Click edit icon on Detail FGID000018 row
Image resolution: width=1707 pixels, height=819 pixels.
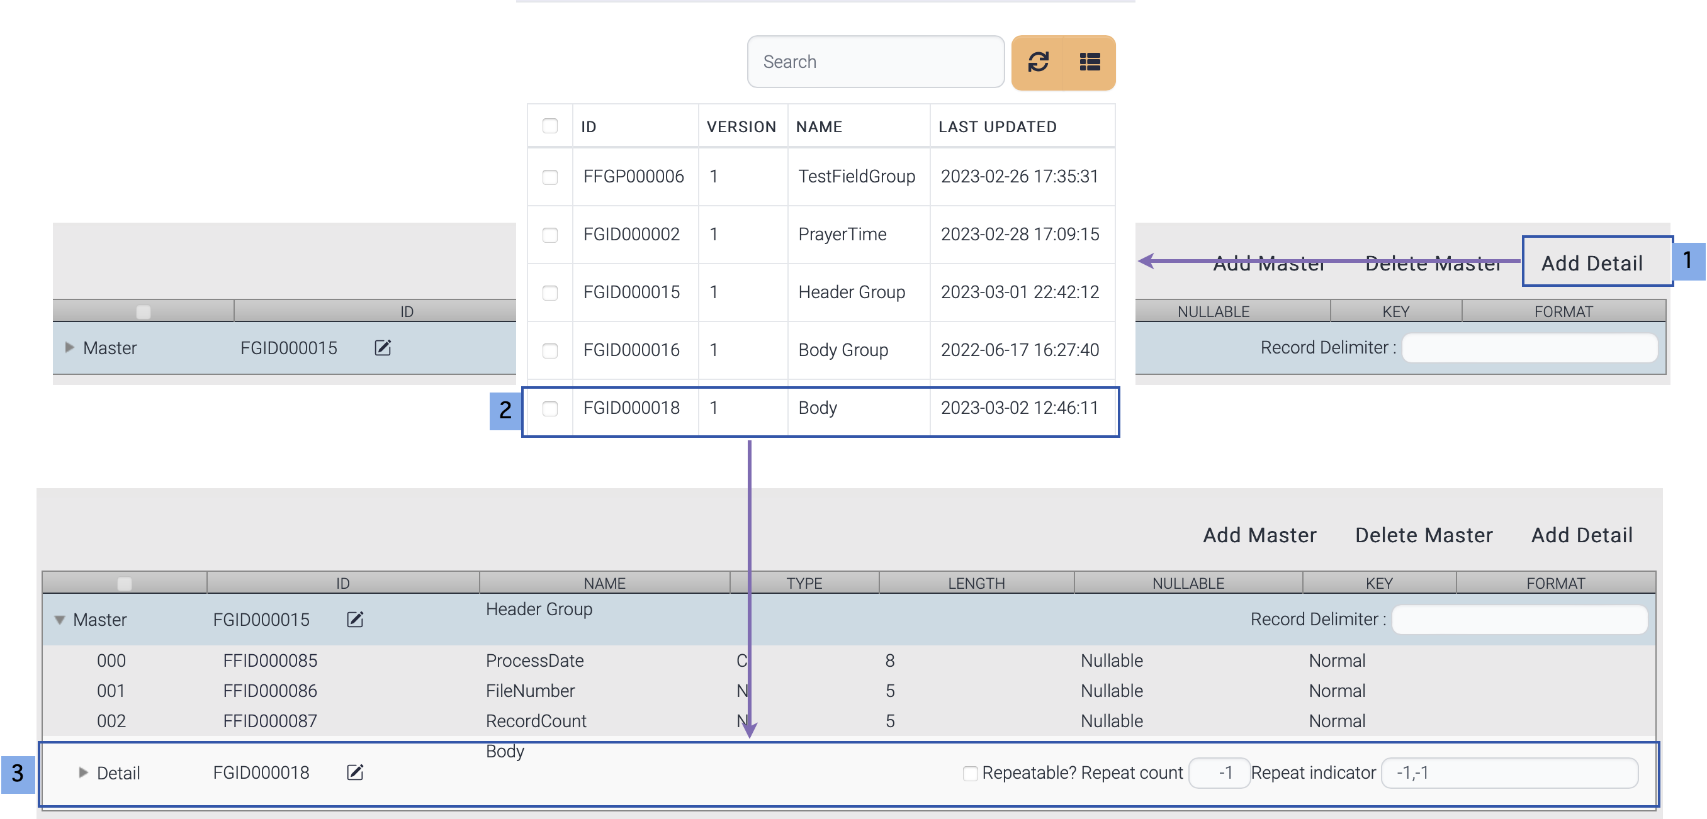click(355, 772)
